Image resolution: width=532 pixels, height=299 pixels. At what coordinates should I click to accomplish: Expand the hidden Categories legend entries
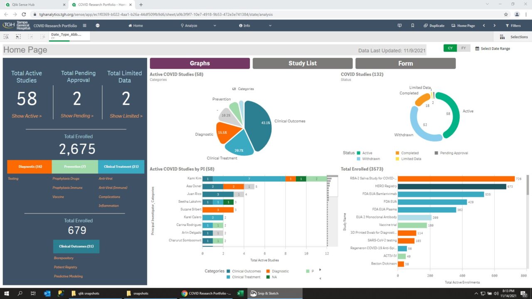point(320,270)
